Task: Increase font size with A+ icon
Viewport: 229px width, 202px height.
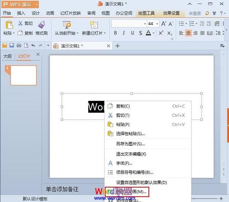Action: coord(164,24)
